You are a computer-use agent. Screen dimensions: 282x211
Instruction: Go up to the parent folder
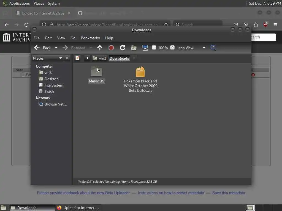(x=100, y=48)
